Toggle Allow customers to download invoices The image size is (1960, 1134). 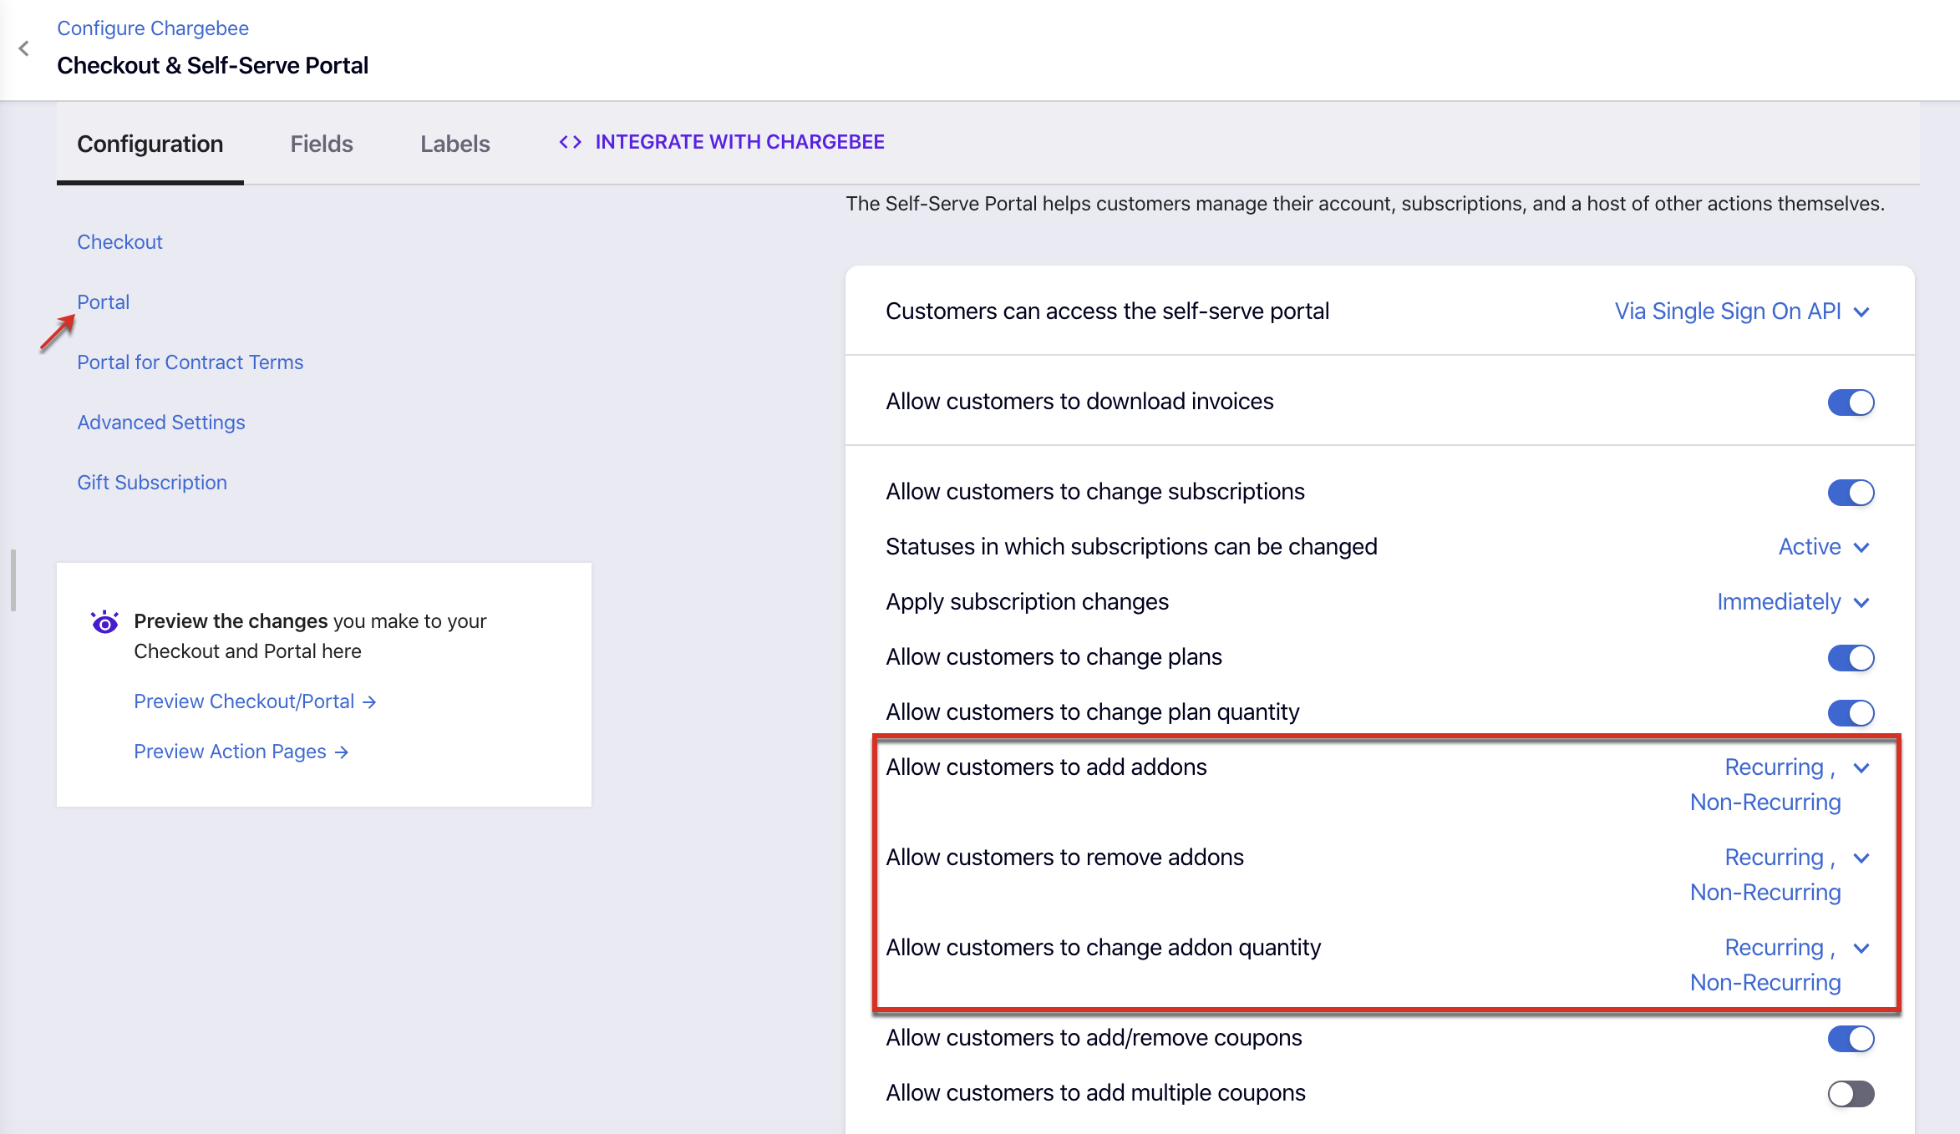pos(1851,402)
